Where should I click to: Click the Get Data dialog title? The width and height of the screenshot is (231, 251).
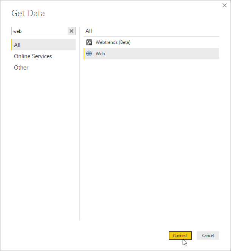28,14
